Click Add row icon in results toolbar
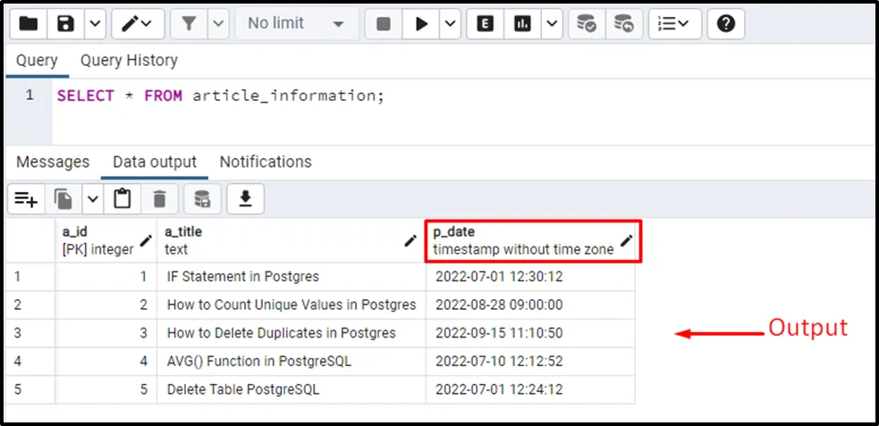Viewport: 879px width, 426px height. pyautogui.click(x=26, y=199)
